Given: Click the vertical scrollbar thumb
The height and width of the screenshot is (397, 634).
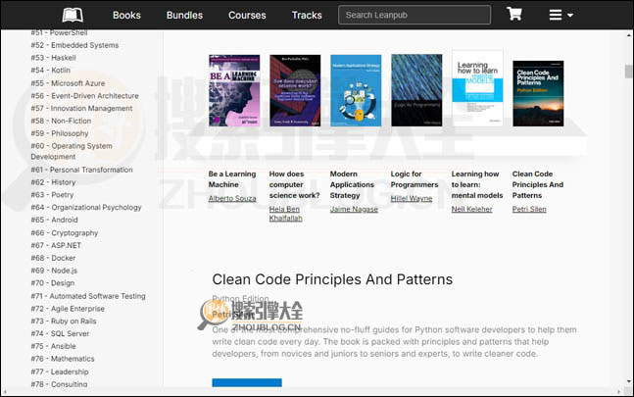Looking at the screenshot, I should [x=628, y=72].
